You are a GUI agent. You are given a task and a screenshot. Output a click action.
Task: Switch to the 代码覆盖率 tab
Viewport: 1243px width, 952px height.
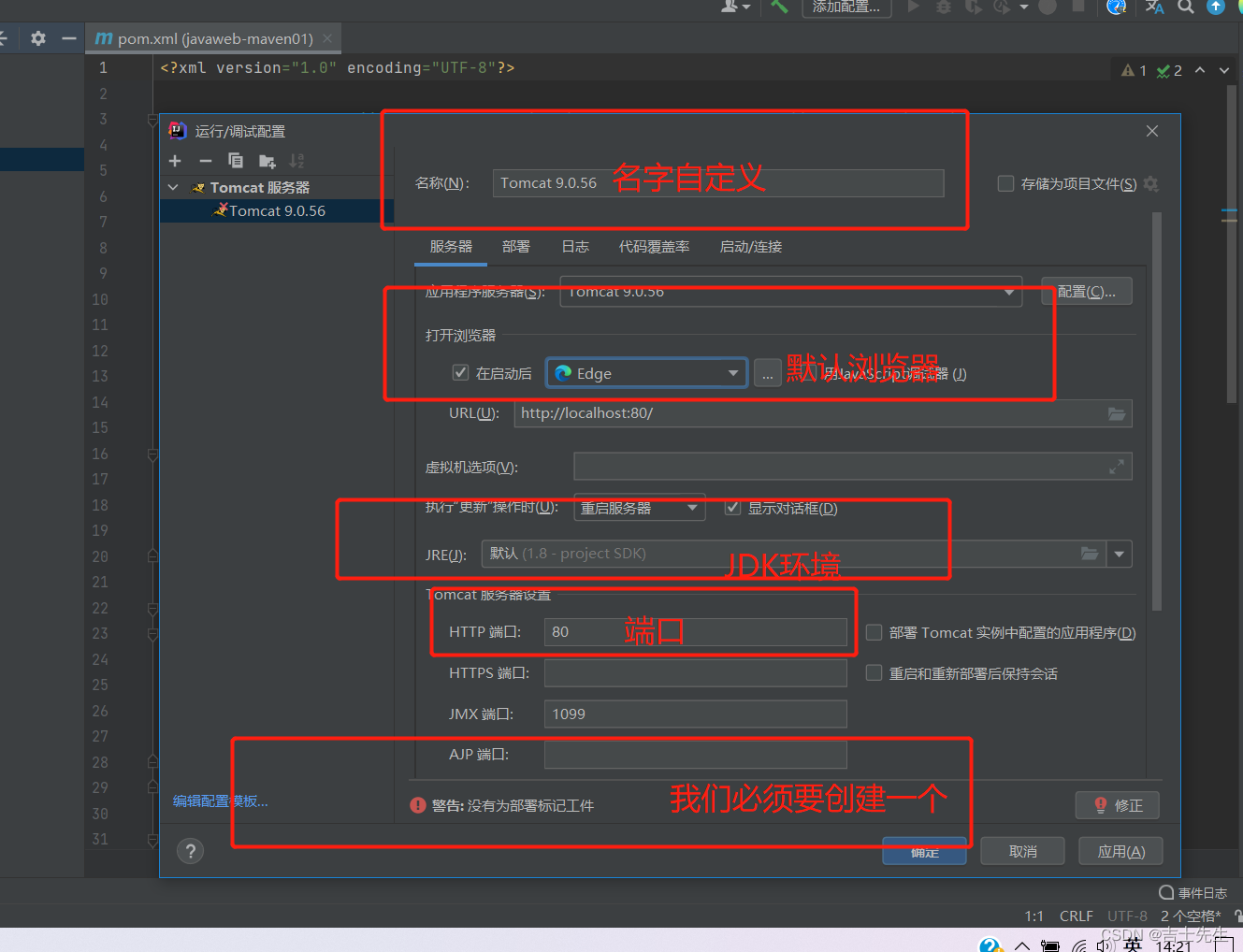coord(655,247)
